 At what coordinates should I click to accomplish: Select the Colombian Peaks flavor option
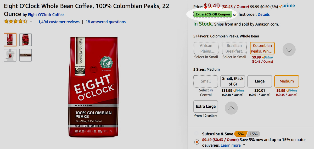262,48
